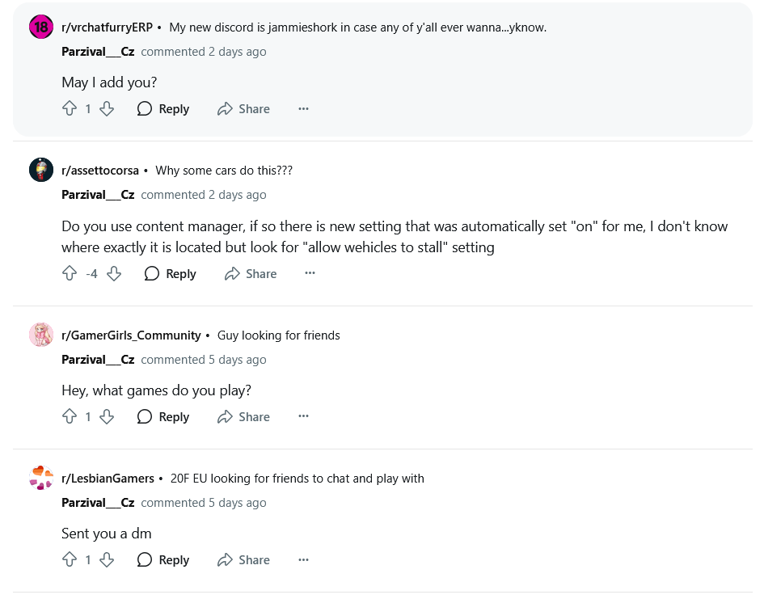This screenshot has width=764, height=599.
Task: Open the "Guy looking for friends" post title
Action: tap(279, 335)
